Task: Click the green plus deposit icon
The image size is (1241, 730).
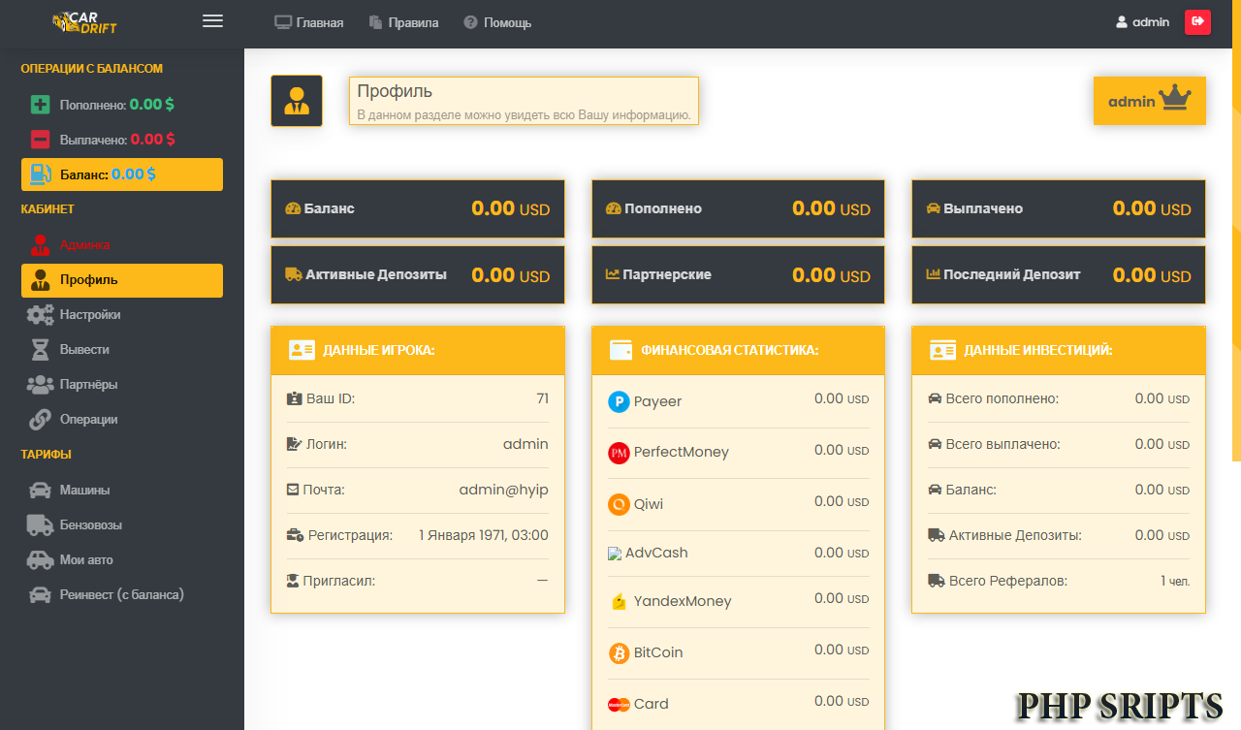Action: pos(40,105)
